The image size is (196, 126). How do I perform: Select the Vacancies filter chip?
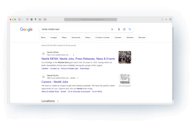click(x=76, y=37)
